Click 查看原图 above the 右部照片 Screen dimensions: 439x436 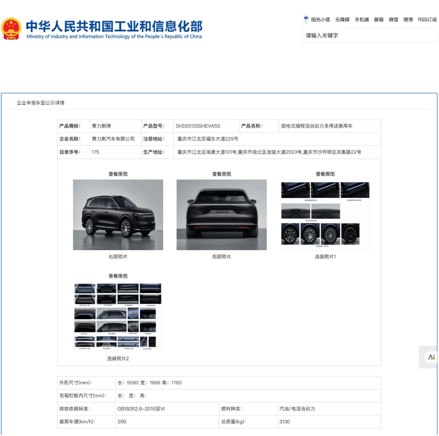(x=118, y=174)
